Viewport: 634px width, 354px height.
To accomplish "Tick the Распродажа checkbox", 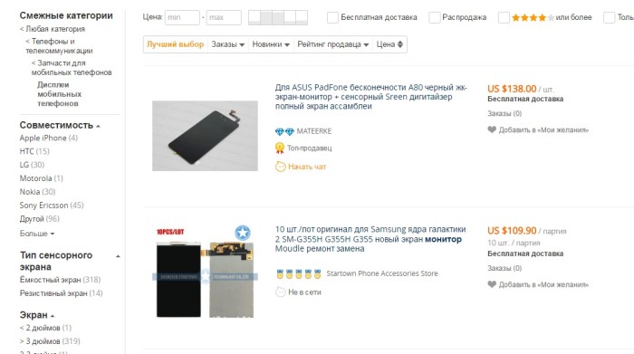I will click(435, 17).
